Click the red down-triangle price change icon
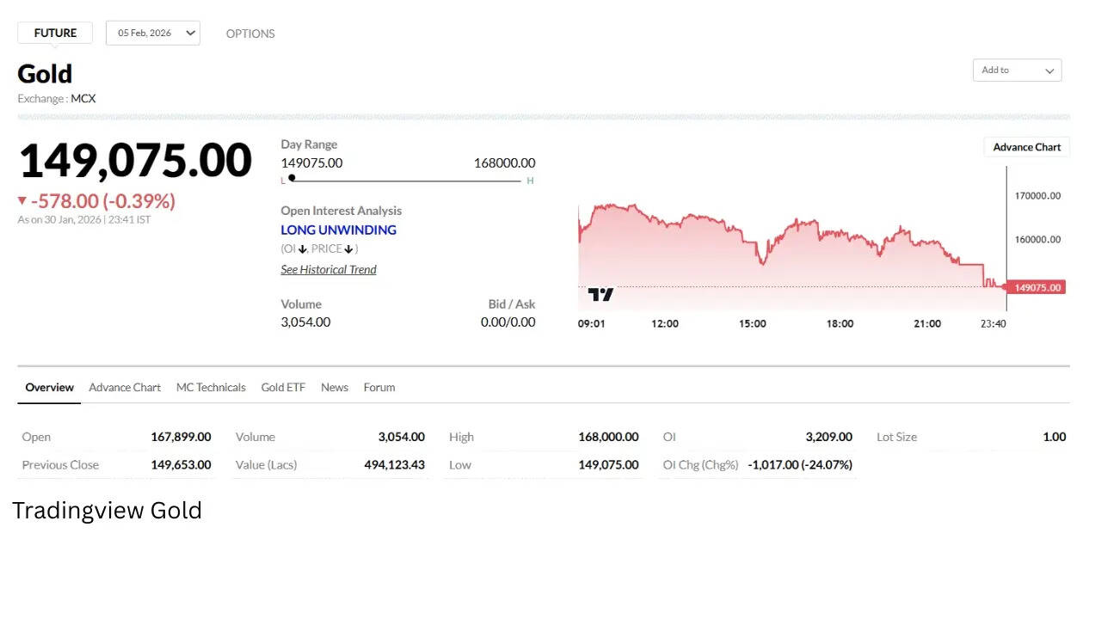The image size is (1101, 619). coord(22,201)
